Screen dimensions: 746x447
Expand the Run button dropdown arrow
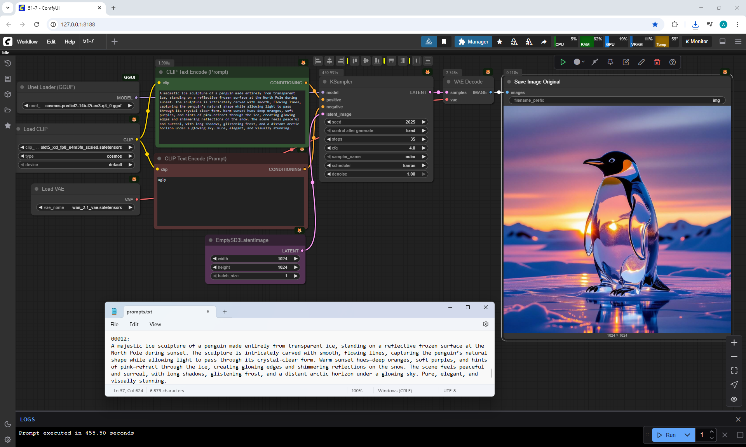[x=687, y=435]
